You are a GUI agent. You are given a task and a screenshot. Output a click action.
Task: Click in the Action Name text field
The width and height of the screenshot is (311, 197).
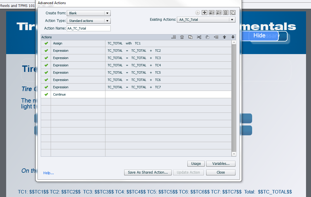(x=88, y=28)
